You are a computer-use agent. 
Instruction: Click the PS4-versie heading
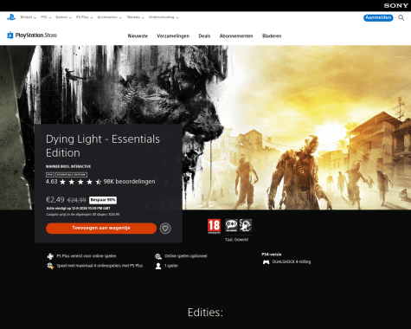click(x=272, y=255)
